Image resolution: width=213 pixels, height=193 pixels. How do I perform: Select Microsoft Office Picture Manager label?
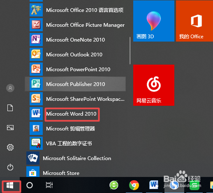pyautogui.click(x=85, y=25)
